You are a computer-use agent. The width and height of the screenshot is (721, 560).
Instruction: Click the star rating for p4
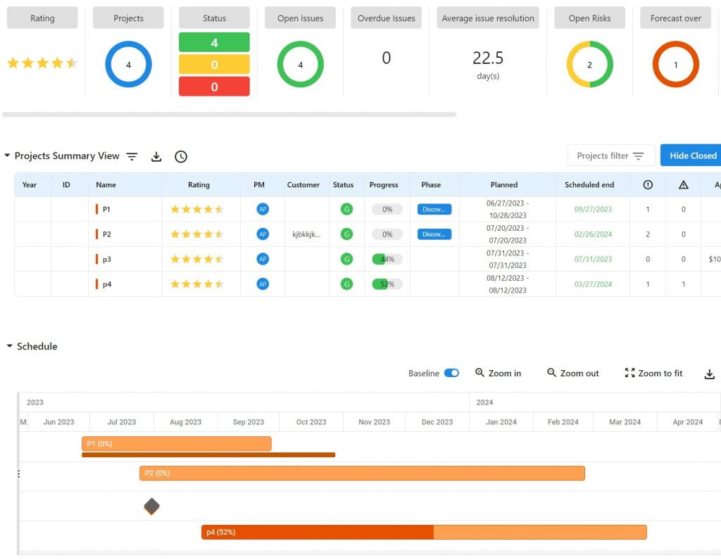coord(197,284)
